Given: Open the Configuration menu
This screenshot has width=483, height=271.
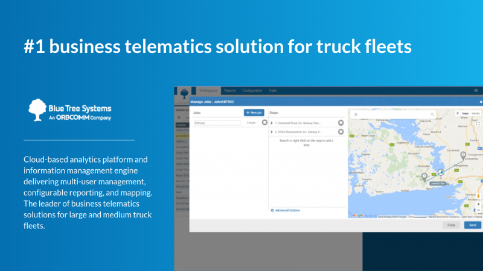Looking at the screenshot, I should coord(252,91).
